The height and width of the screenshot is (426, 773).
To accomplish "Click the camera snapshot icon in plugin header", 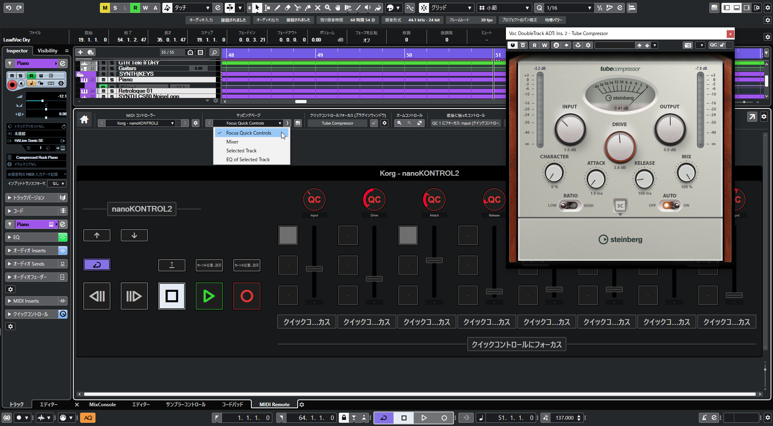I will (x=688, y=45).
